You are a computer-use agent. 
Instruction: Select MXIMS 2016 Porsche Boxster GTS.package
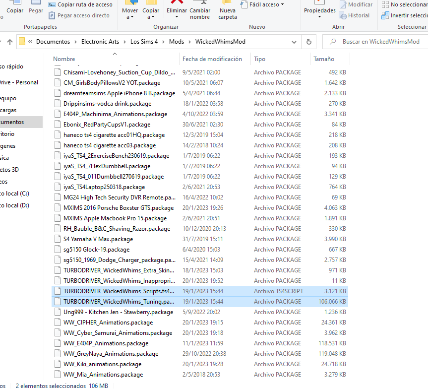199,208
